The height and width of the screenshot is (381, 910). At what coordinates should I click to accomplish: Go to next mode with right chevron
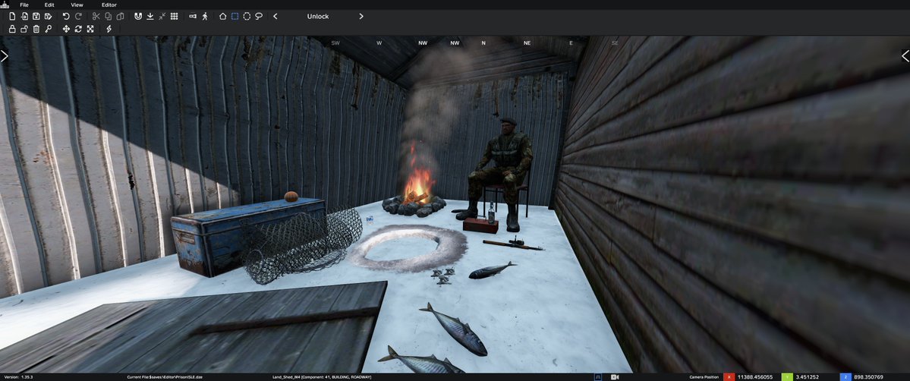361,16
